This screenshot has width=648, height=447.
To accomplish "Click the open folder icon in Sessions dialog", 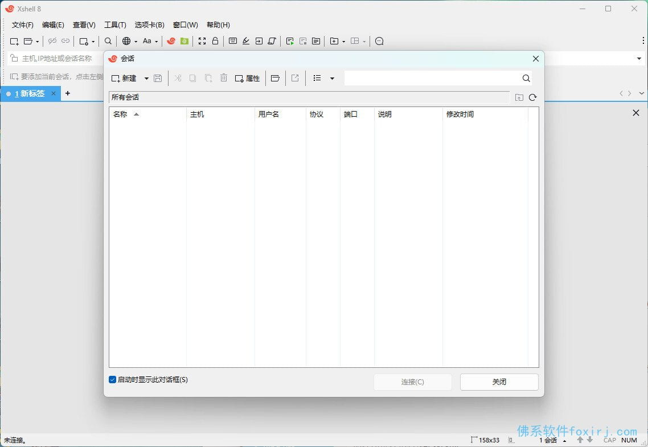I will [275, 78].
